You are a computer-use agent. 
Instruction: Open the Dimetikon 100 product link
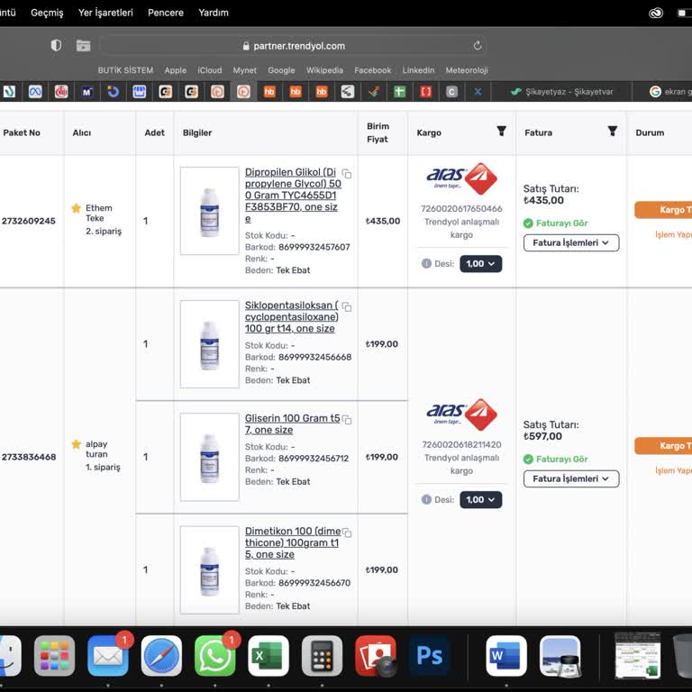293,542
